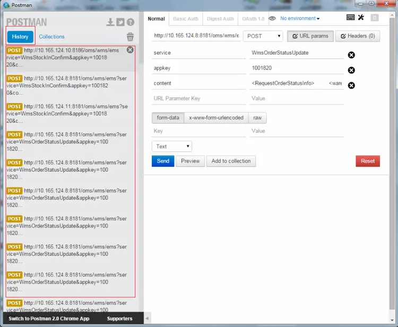Toggle environment quick look eye icon

coord(272,19)
